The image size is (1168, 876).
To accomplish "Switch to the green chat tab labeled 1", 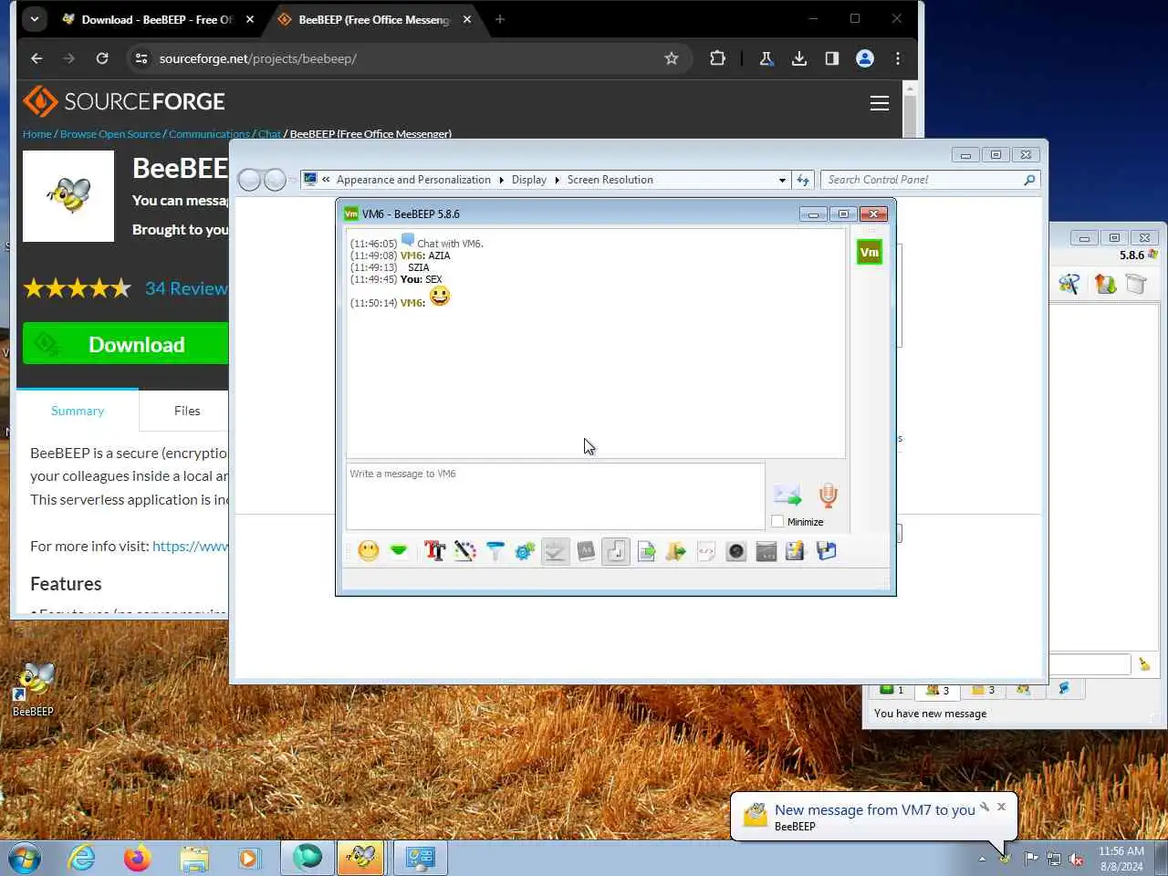I will (892, 690).
